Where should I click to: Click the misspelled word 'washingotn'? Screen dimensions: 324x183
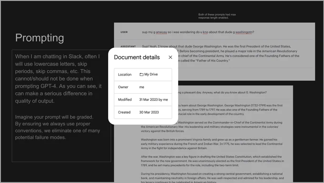click(x=244, y=32)
